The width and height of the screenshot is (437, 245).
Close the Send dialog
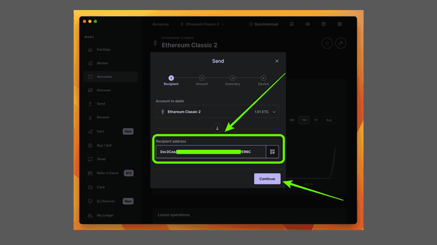pos(277,61)
